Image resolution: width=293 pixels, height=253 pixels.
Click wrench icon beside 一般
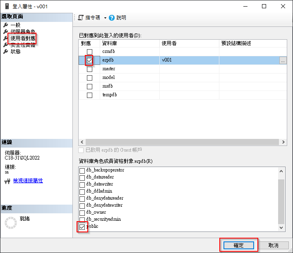coord(6,25)
